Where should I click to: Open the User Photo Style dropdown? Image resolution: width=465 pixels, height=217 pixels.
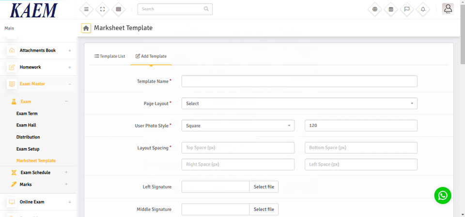(x=238, y=126)
